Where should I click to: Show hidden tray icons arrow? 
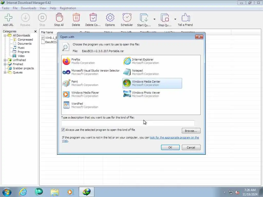[x=224, y=192]
